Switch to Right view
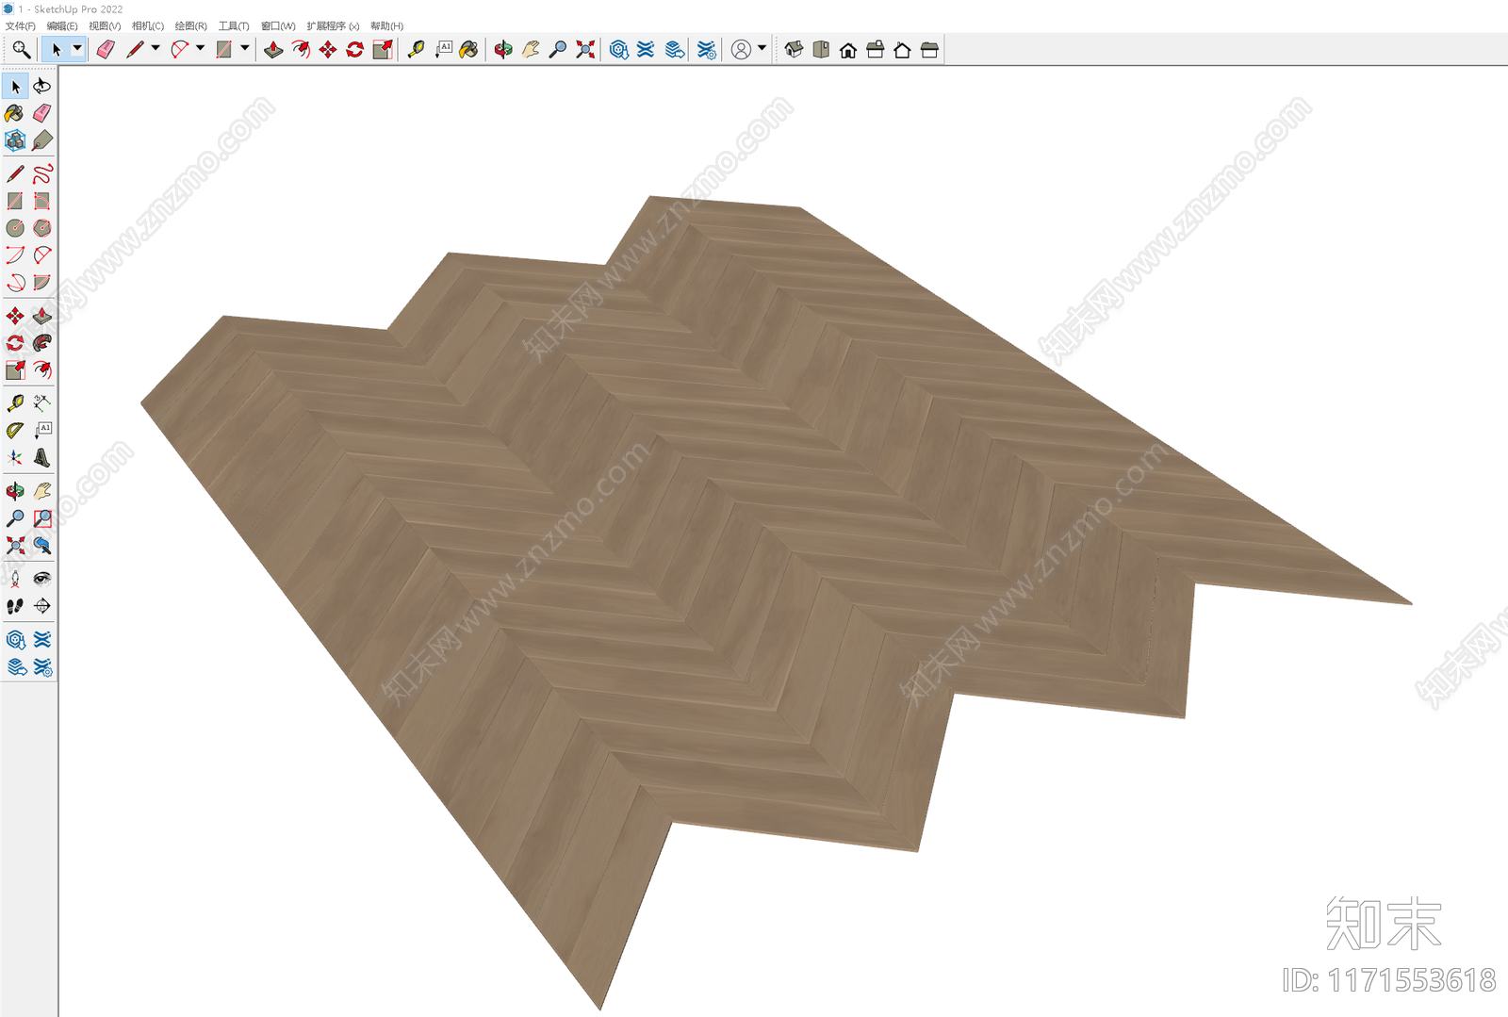Viewport: 1508px width, 1017px height. [876, 50]
